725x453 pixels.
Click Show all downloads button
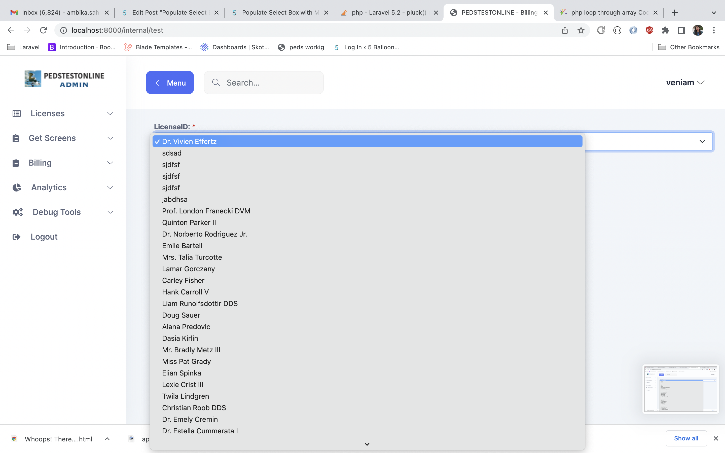coord(686,438)
